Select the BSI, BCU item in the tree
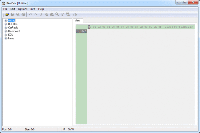The height and width of the screenshot is (133, 200). [13, 24]
